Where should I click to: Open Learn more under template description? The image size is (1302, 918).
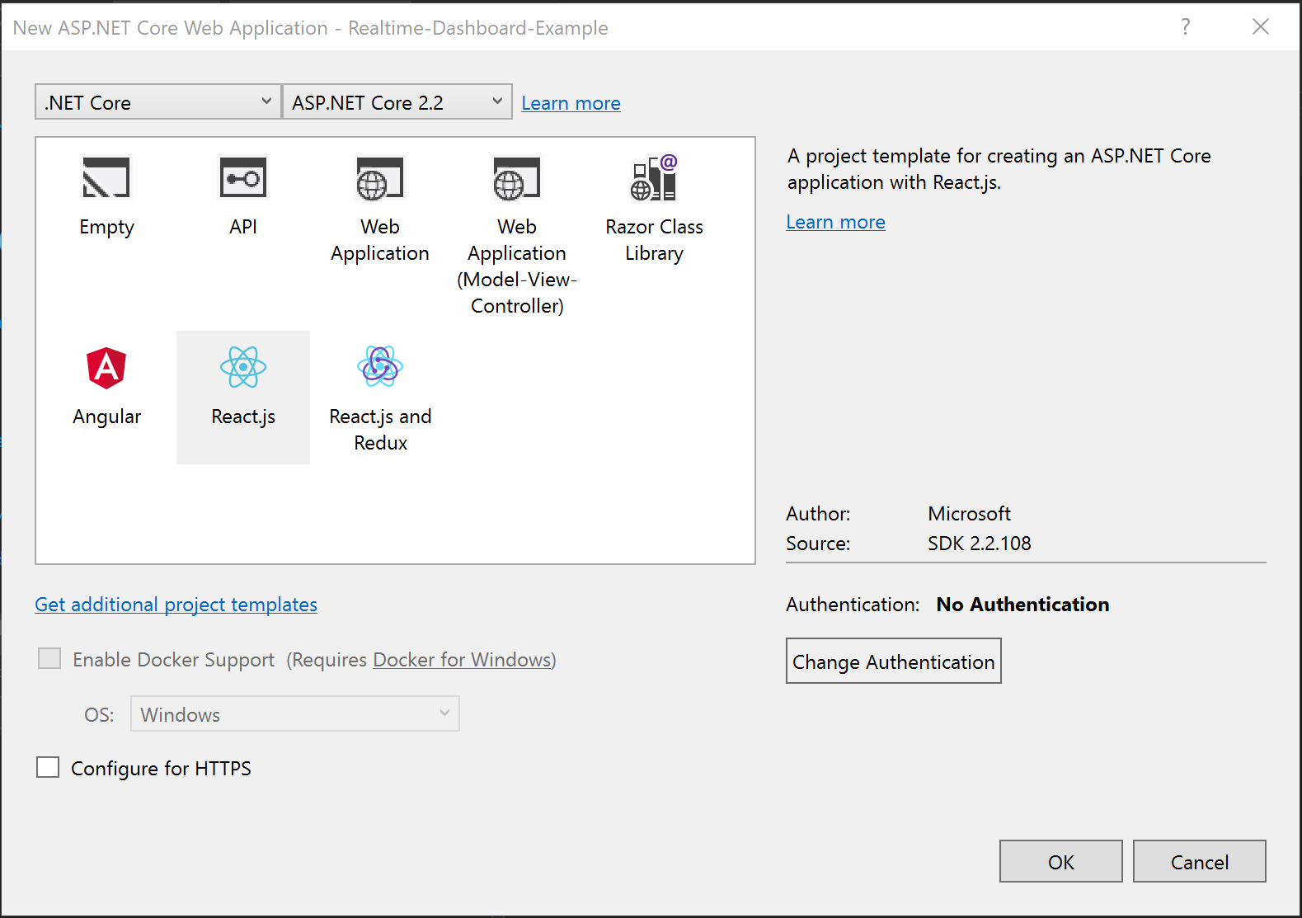click(x=835, y=222)
